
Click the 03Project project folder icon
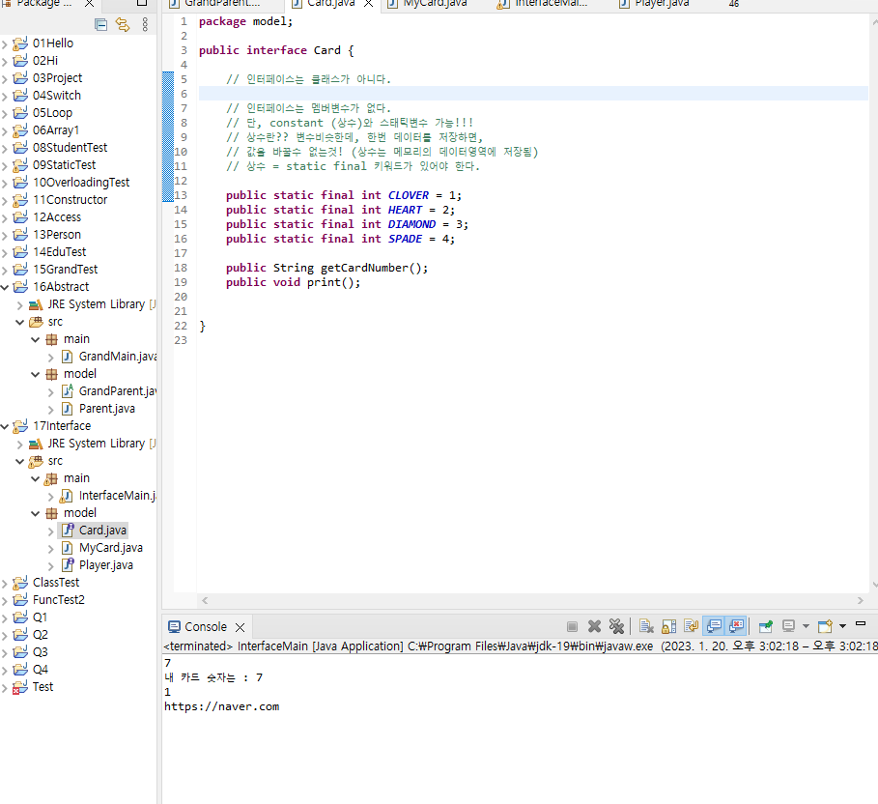[20, 78]
